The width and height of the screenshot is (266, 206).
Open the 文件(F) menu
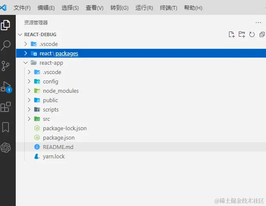tap(22, 8)
